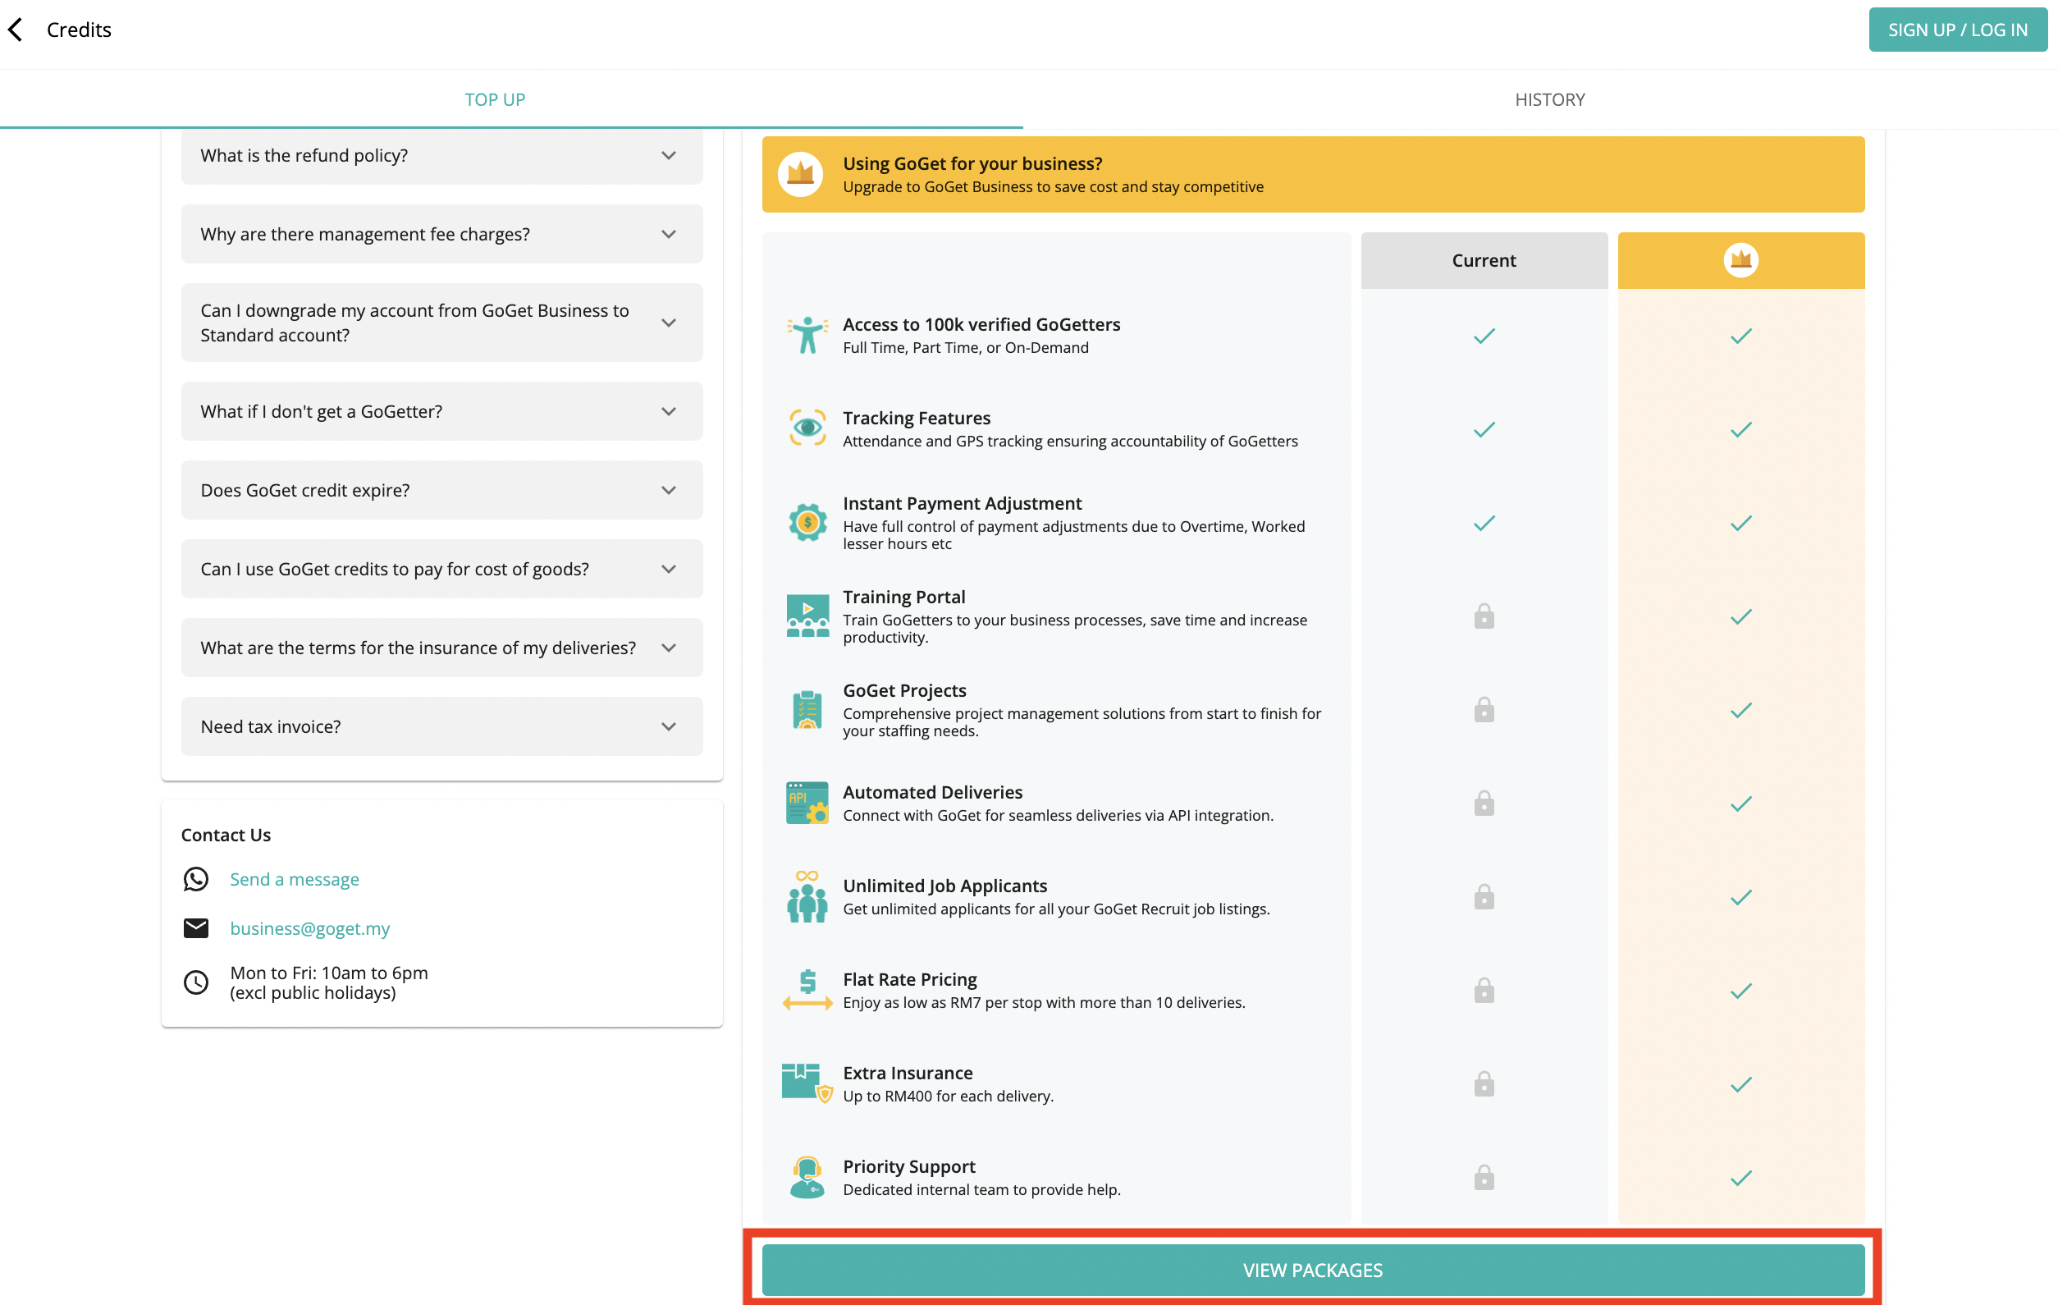
Task: Click the clock icon beside office hours
Action: point(196,982)
